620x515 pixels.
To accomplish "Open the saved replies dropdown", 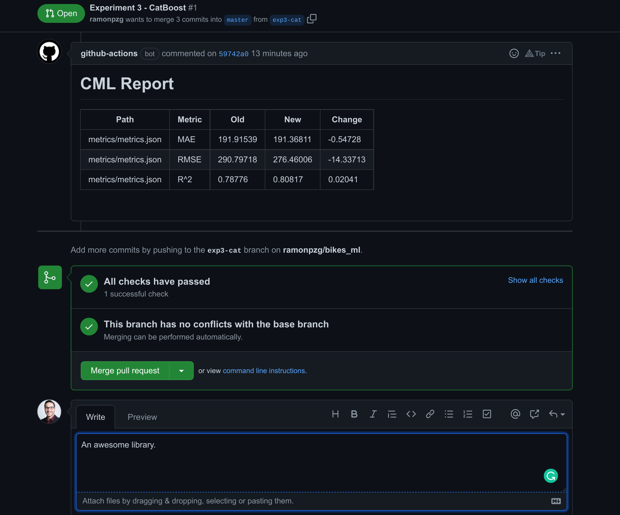I will [556, 414].
